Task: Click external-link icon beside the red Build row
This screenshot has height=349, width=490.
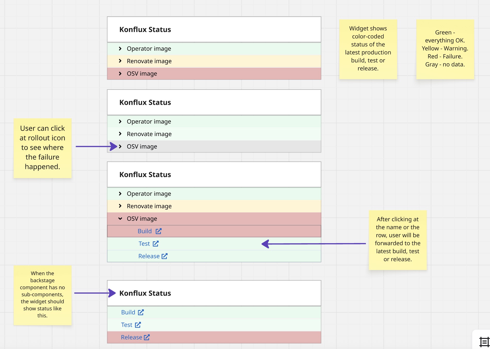Action: (x=159, y=231)
